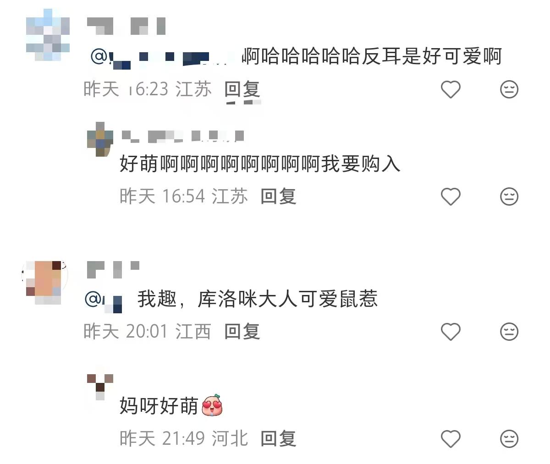550x464 pixels.
Task: Dislike the 16:54 Jiangsu reply
Action: [509, 197]
